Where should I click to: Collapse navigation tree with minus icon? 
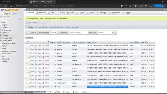20,20
